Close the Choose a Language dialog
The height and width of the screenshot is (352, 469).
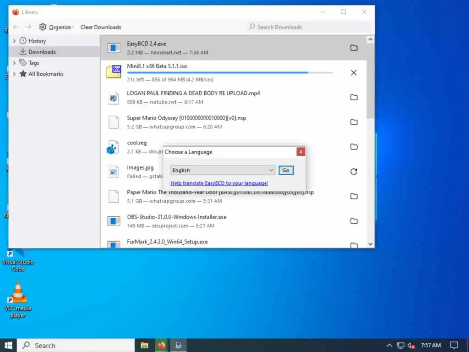click(x=300, y=152)
